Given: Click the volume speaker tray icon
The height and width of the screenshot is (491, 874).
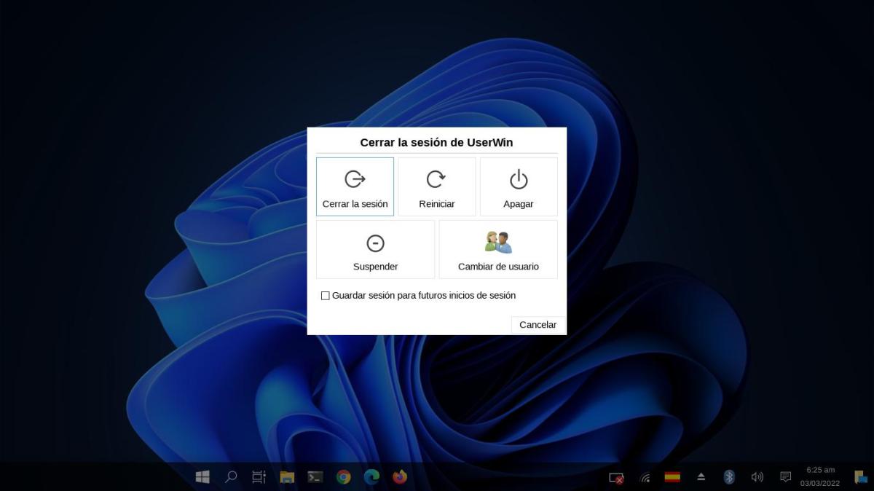Looking at the screenshot, I should tap(757, 477).
